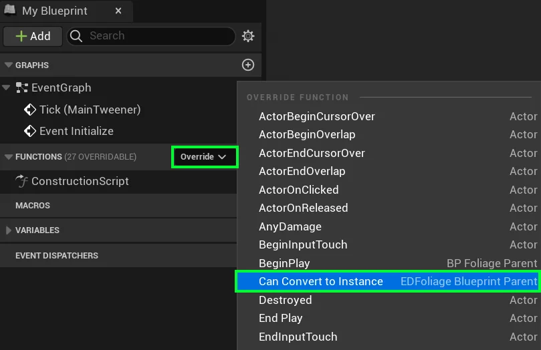Click into the Search input field
The height and width of the screenshot is (350, 541).
[157, 36]
